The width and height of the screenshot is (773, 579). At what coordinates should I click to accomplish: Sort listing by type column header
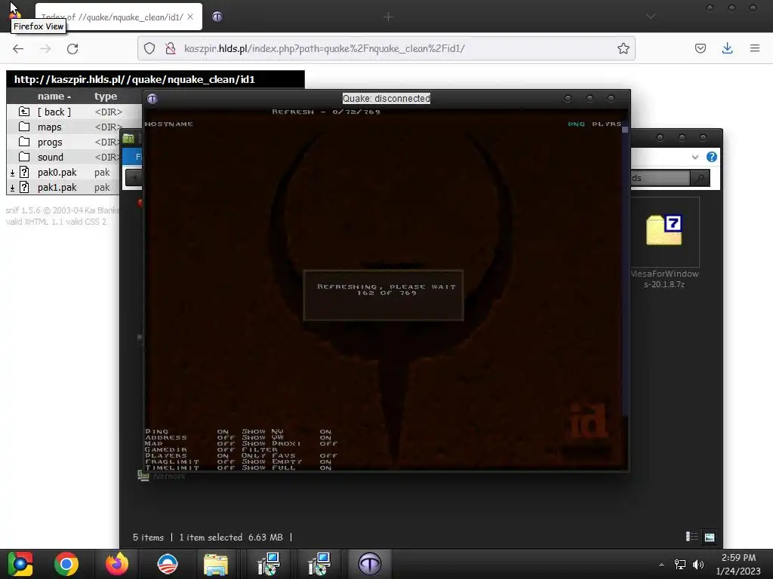point(106,96)
